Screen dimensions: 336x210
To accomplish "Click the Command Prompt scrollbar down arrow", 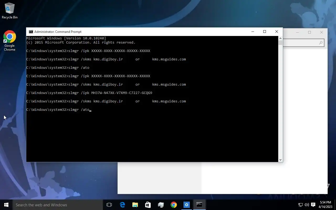I will [x=280, y=160].
